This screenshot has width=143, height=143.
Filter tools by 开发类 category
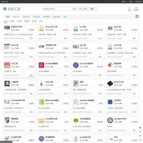click(x=12, y=21)
